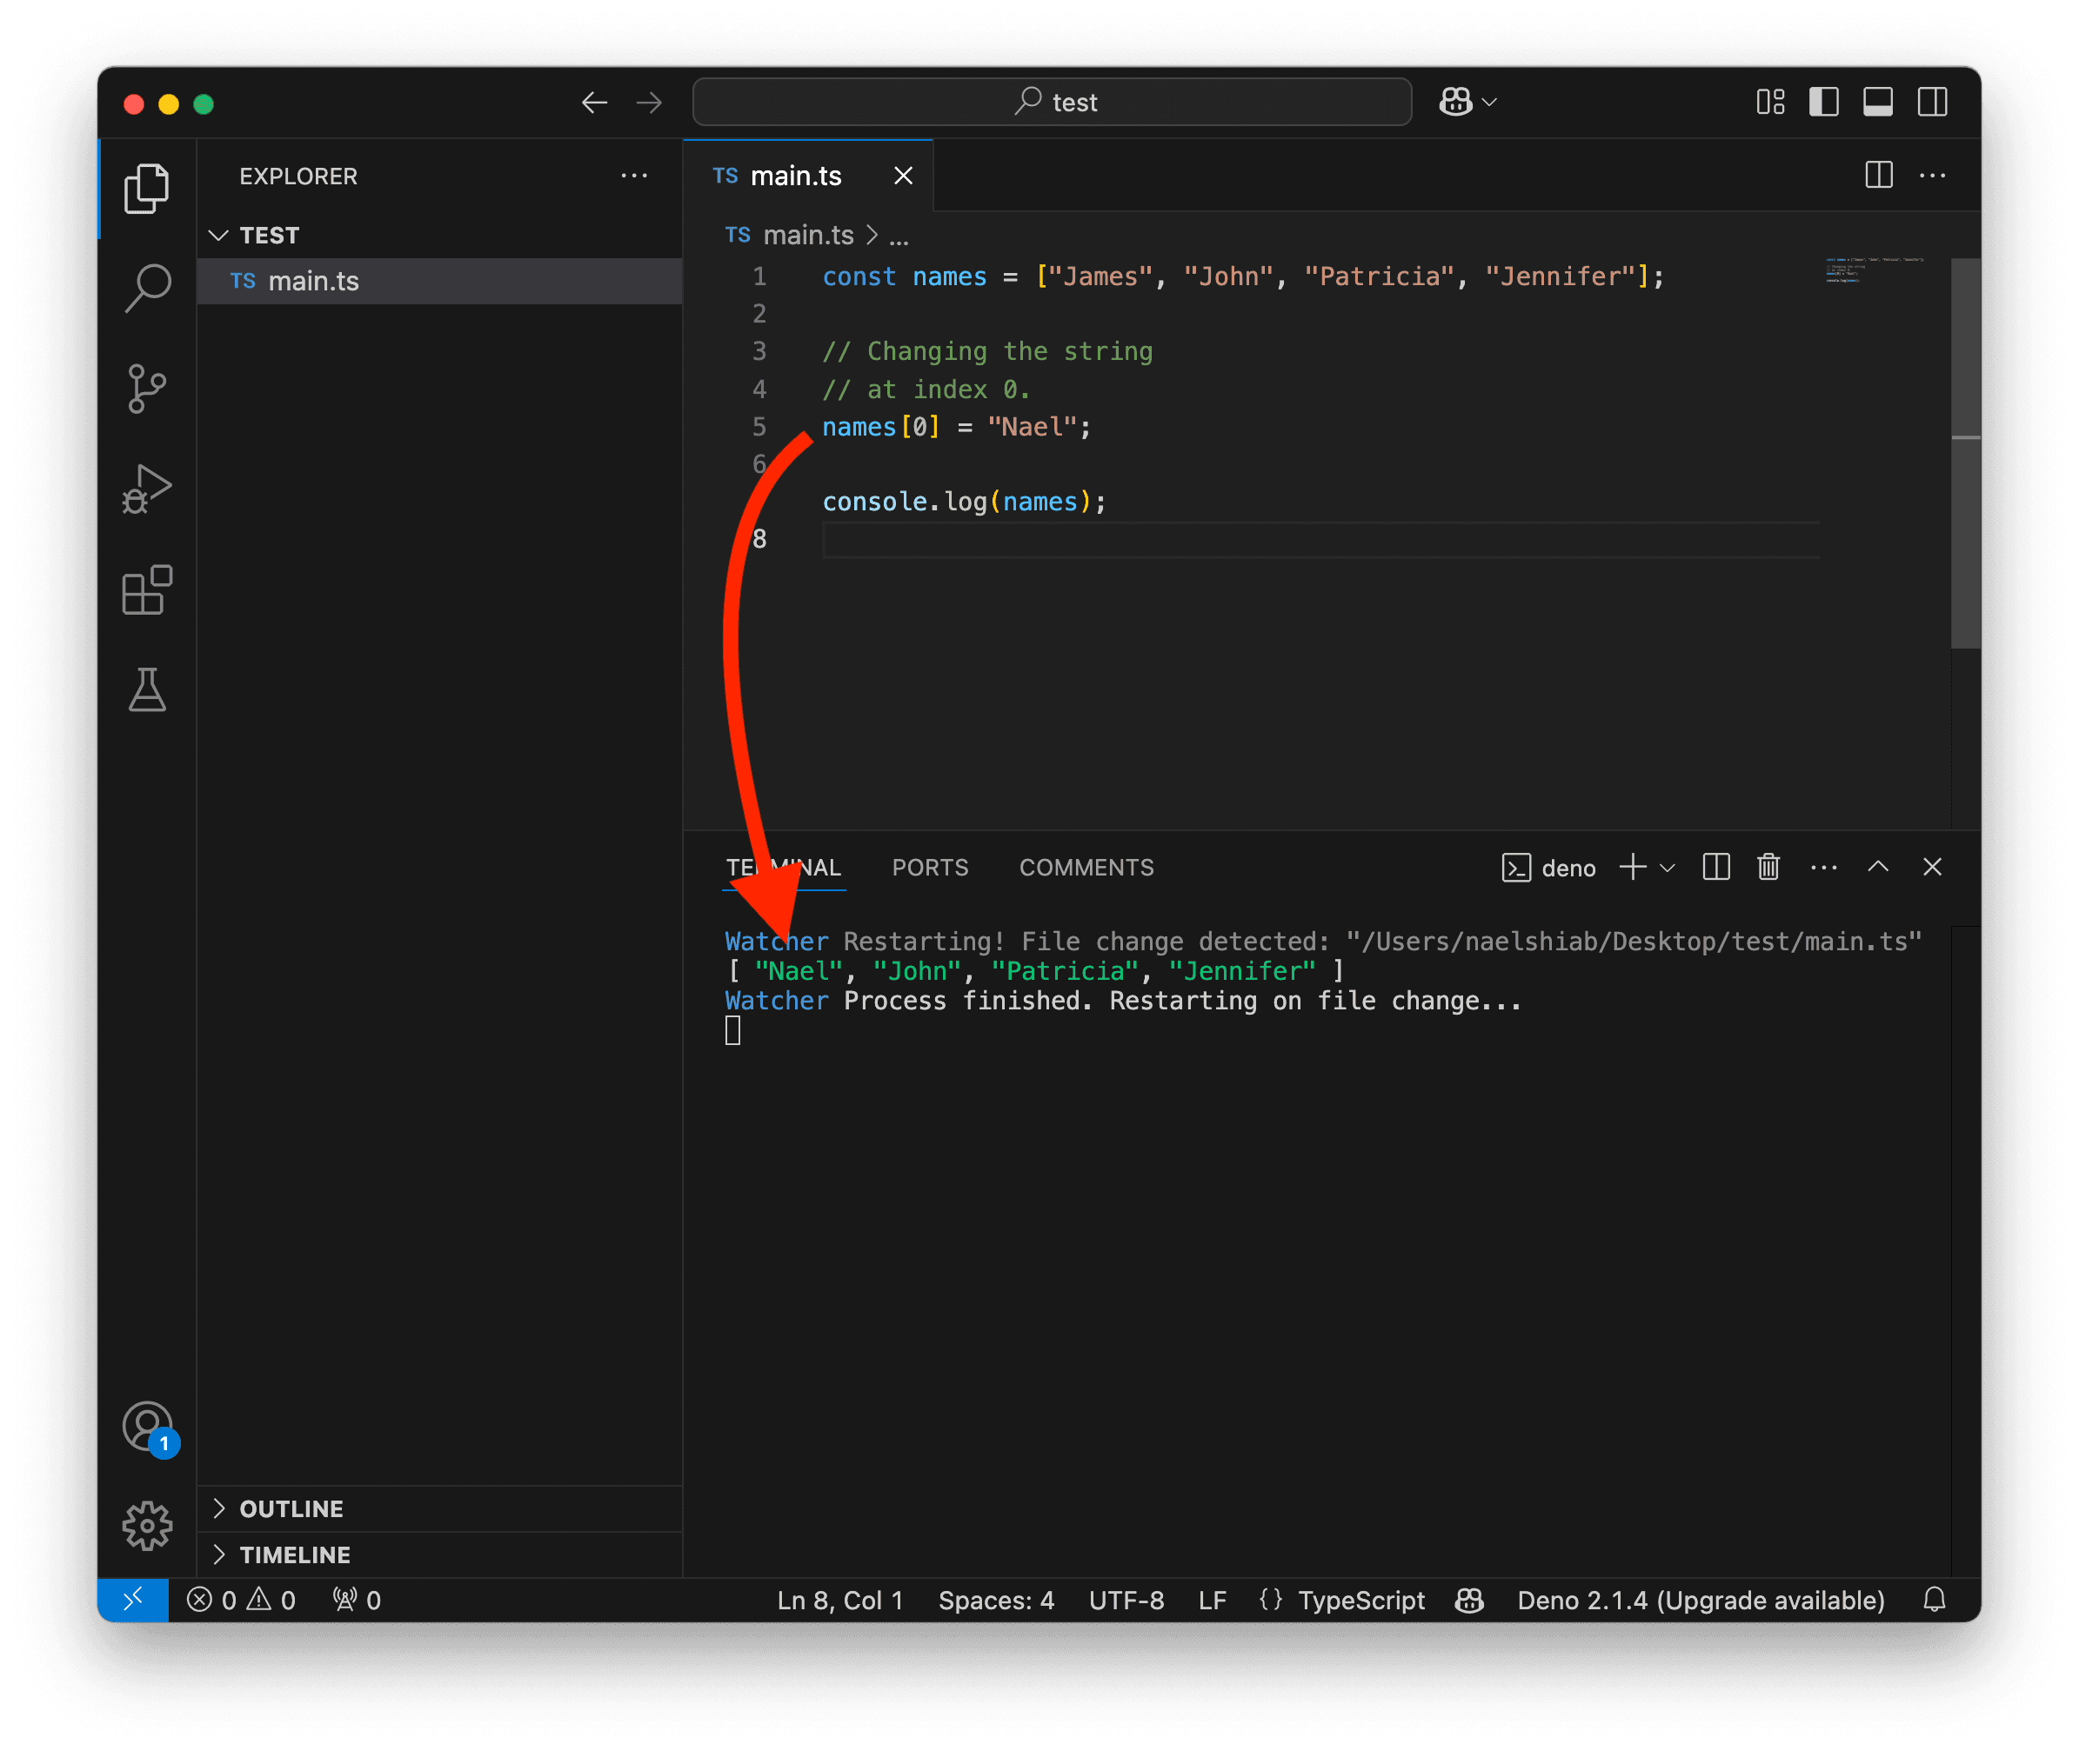Click the editor vertical scrollbar
Image resolution: width=2079 pixels, height=1751 pixels.
pyautogui.click(x=1965, y=454)
